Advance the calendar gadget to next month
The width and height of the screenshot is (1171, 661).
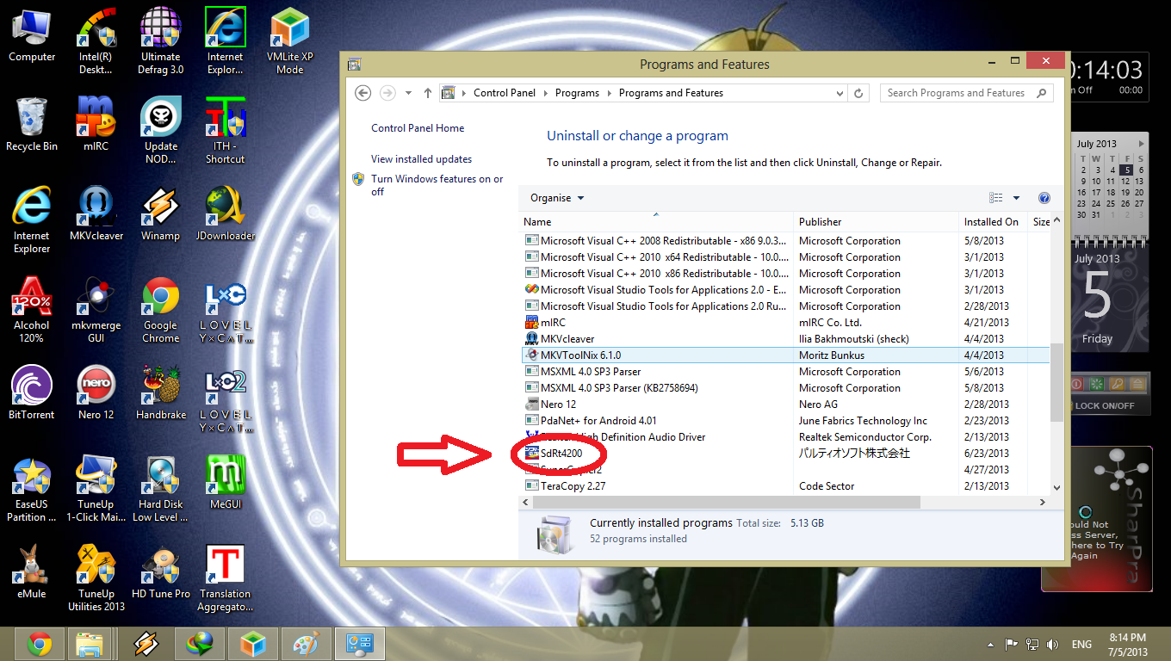tap(1142, 144)
